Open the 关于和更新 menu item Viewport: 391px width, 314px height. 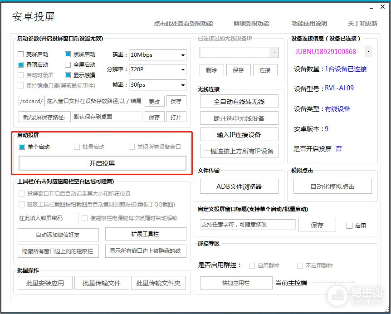(362, 24)
